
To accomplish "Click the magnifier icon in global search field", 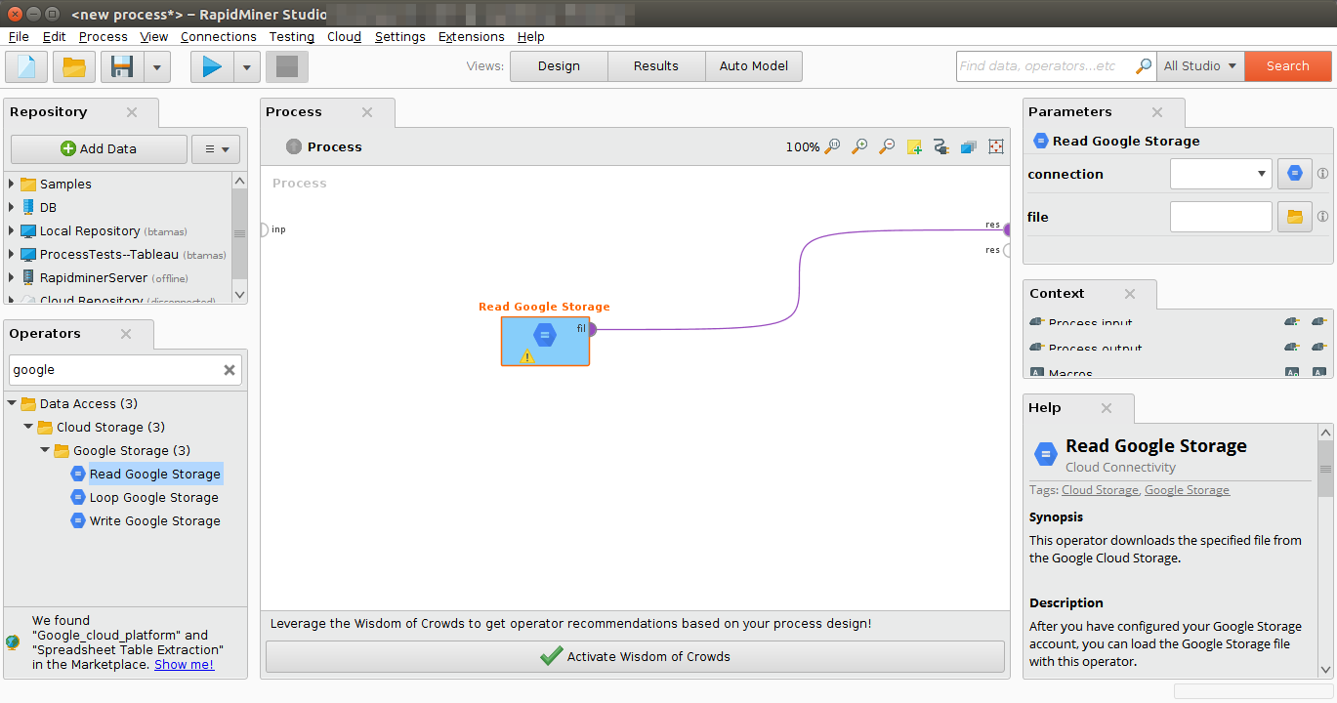I will pos(1144,65).
